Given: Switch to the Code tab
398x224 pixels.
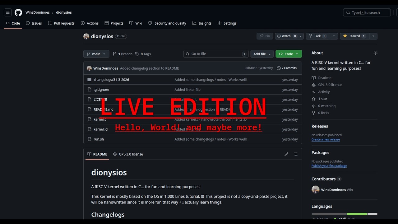Looking at the screenshot, I should click(13, 23).
